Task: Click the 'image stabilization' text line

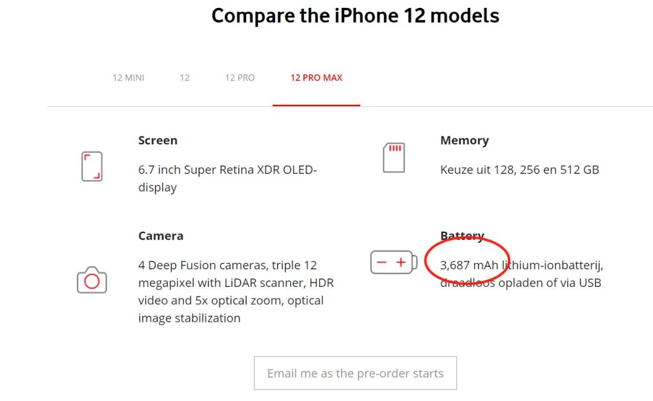Action: [x=189, y=318]
